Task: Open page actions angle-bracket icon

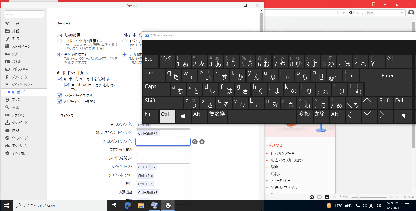Action: point(334,197)
